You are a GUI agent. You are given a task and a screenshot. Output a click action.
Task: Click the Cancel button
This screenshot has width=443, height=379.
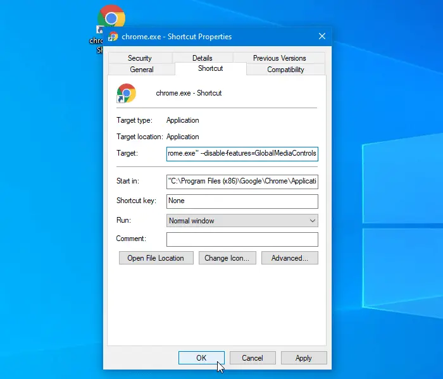point(253,358)
